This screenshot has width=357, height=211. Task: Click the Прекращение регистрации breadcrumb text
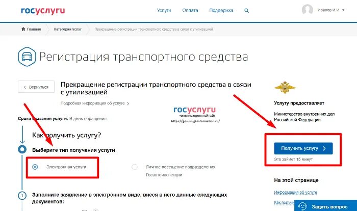point(154,29)
